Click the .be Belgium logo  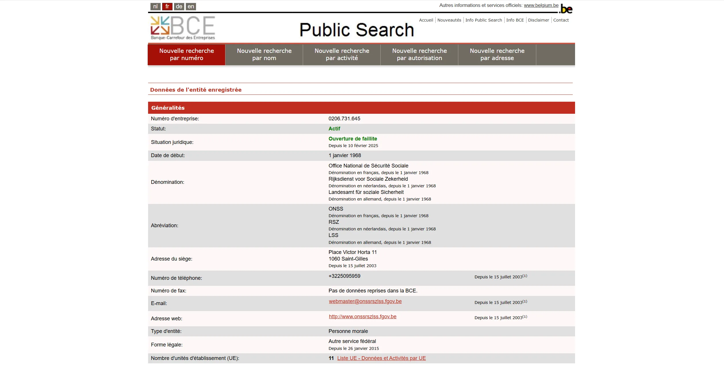566,9
